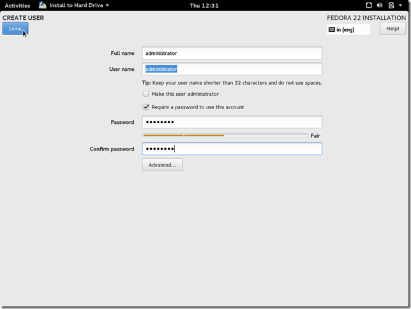Click the in (eng) keyboard layout indicator
Image resolution: width=411 pixels, height=309 pixels.
[348, 29]
